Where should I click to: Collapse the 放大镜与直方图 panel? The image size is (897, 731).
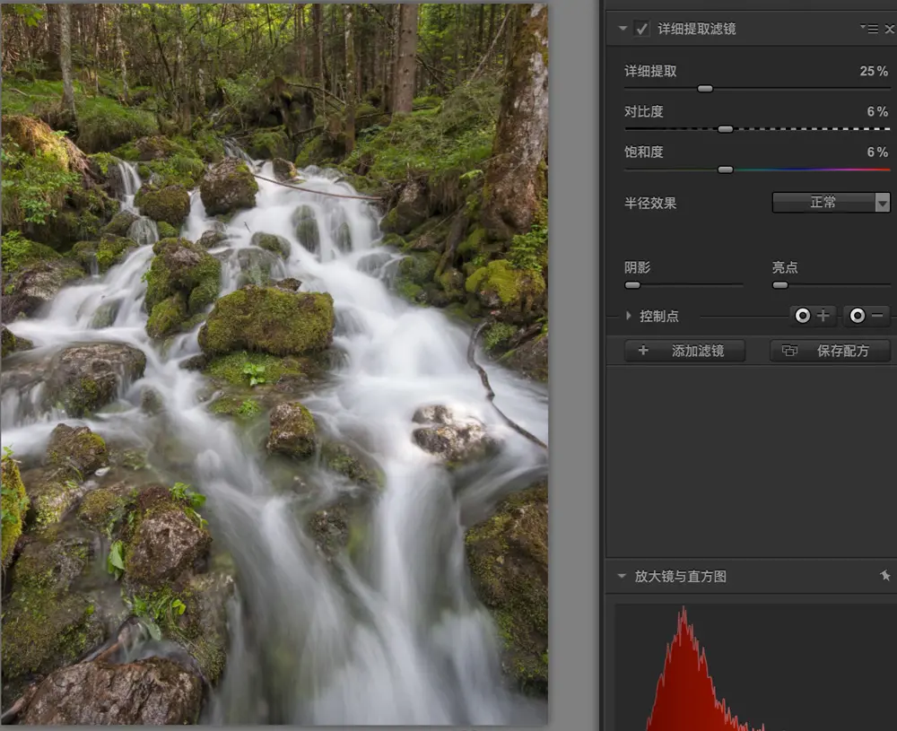click(622, 576)
